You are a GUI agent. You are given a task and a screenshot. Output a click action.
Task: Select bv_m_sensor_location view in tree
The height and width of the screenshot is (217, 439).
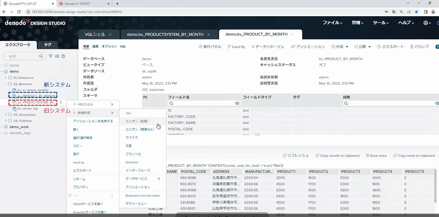[33, 90]
